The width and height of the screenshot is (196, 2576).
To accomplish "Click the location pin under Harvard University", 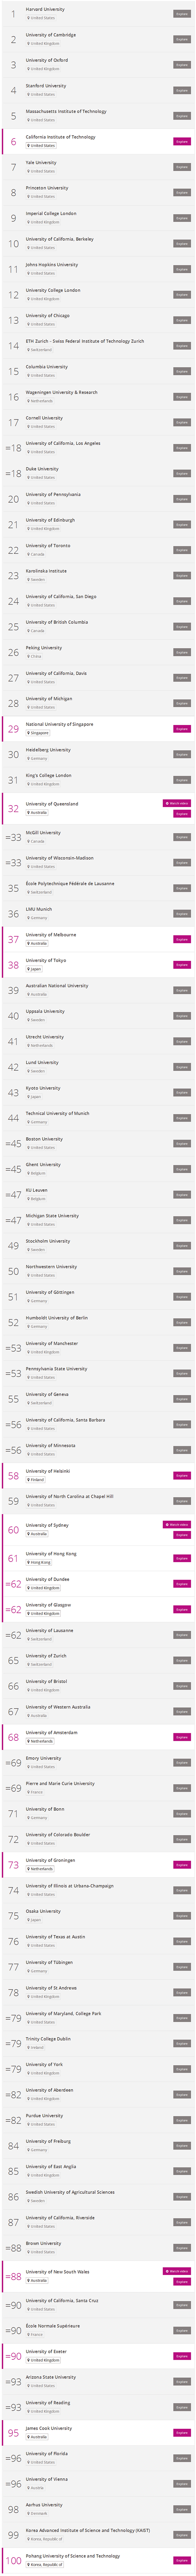I will pos(28,18).
